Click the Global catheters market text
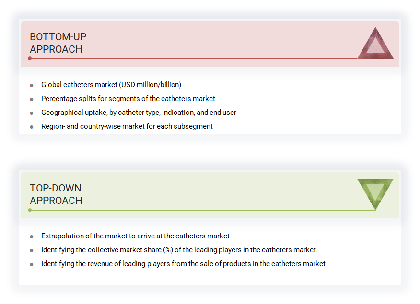The width and height of the screenshot is (420, 304). pos(111,85)
